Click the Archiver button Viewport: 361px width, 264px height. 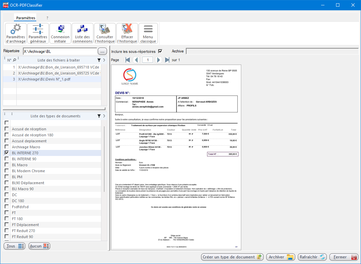point(281,257)
